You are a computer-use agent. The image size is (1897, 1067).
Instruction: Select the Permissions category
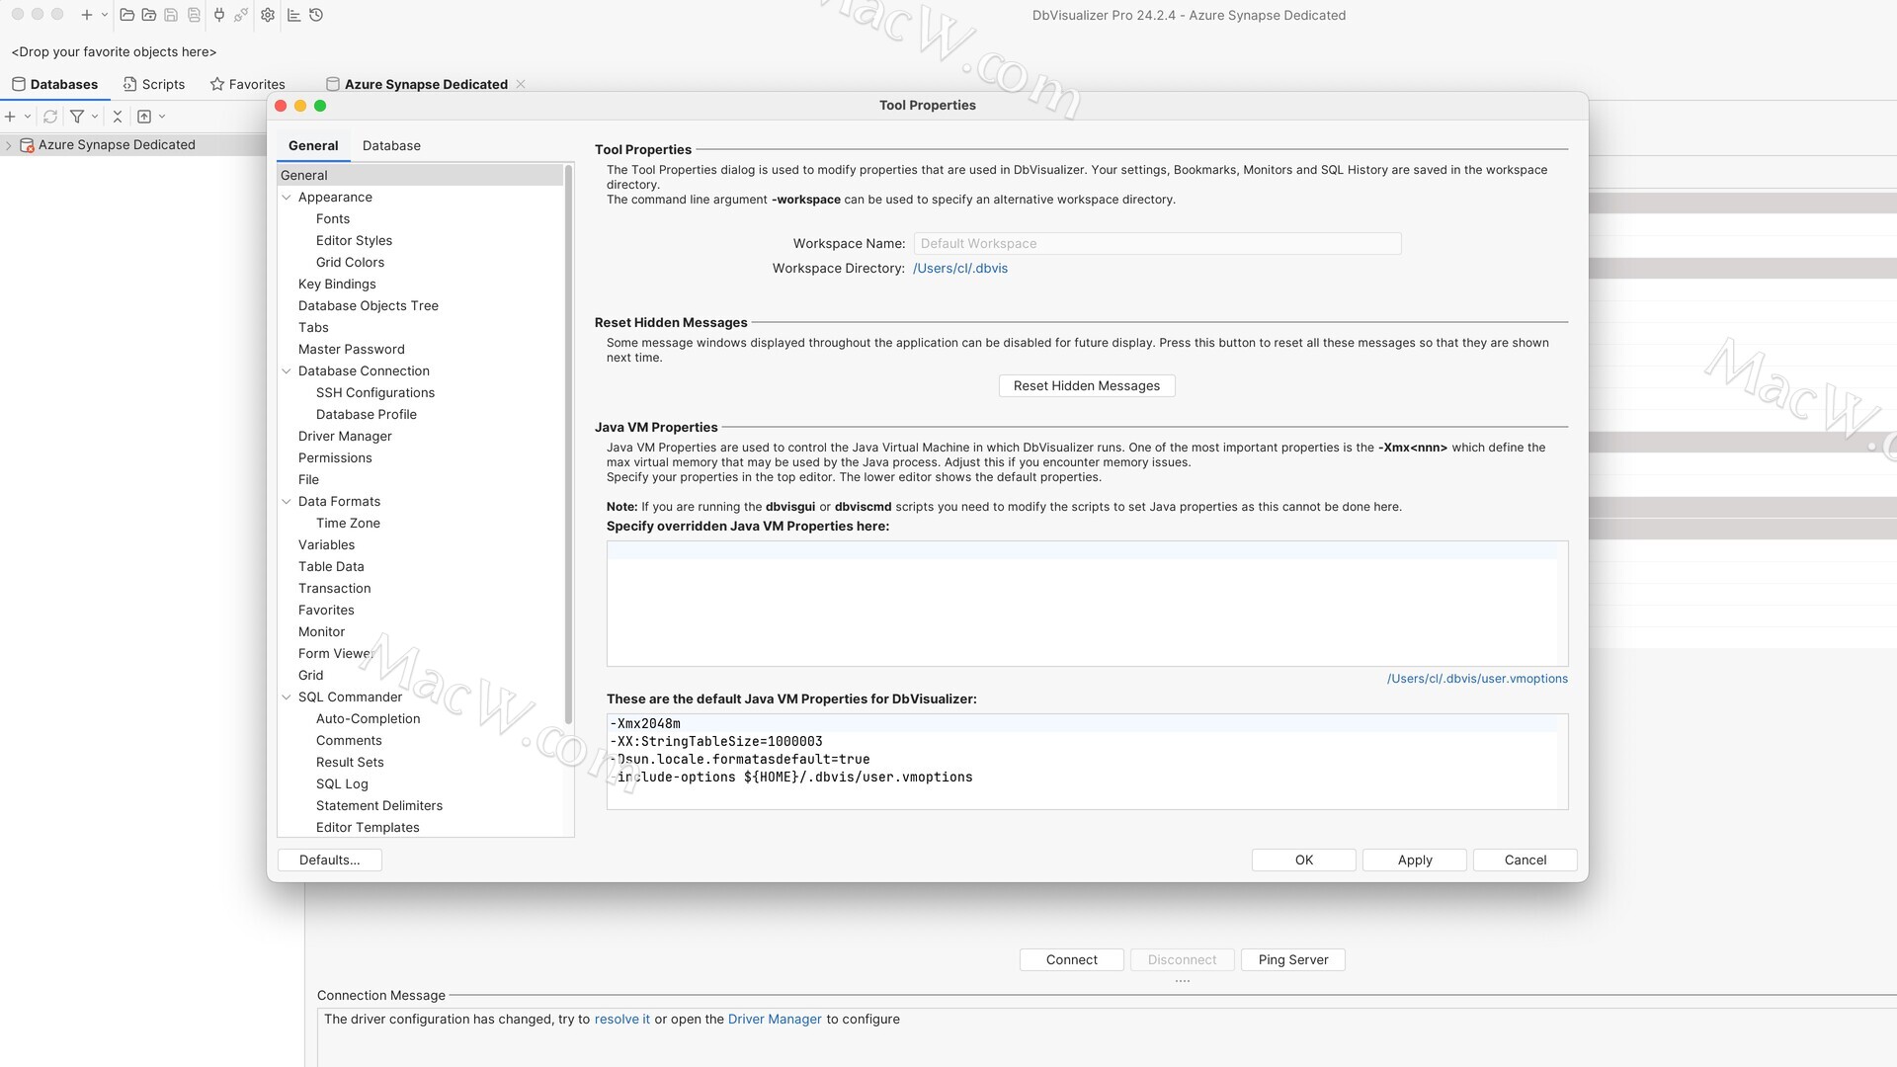[x=335, y=458]
